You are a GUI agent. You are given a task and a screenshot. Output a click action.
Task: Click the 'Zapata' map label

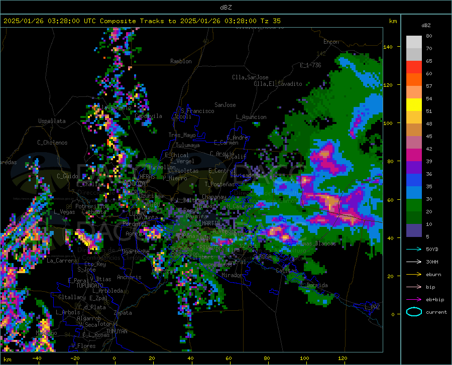[123, 313]
